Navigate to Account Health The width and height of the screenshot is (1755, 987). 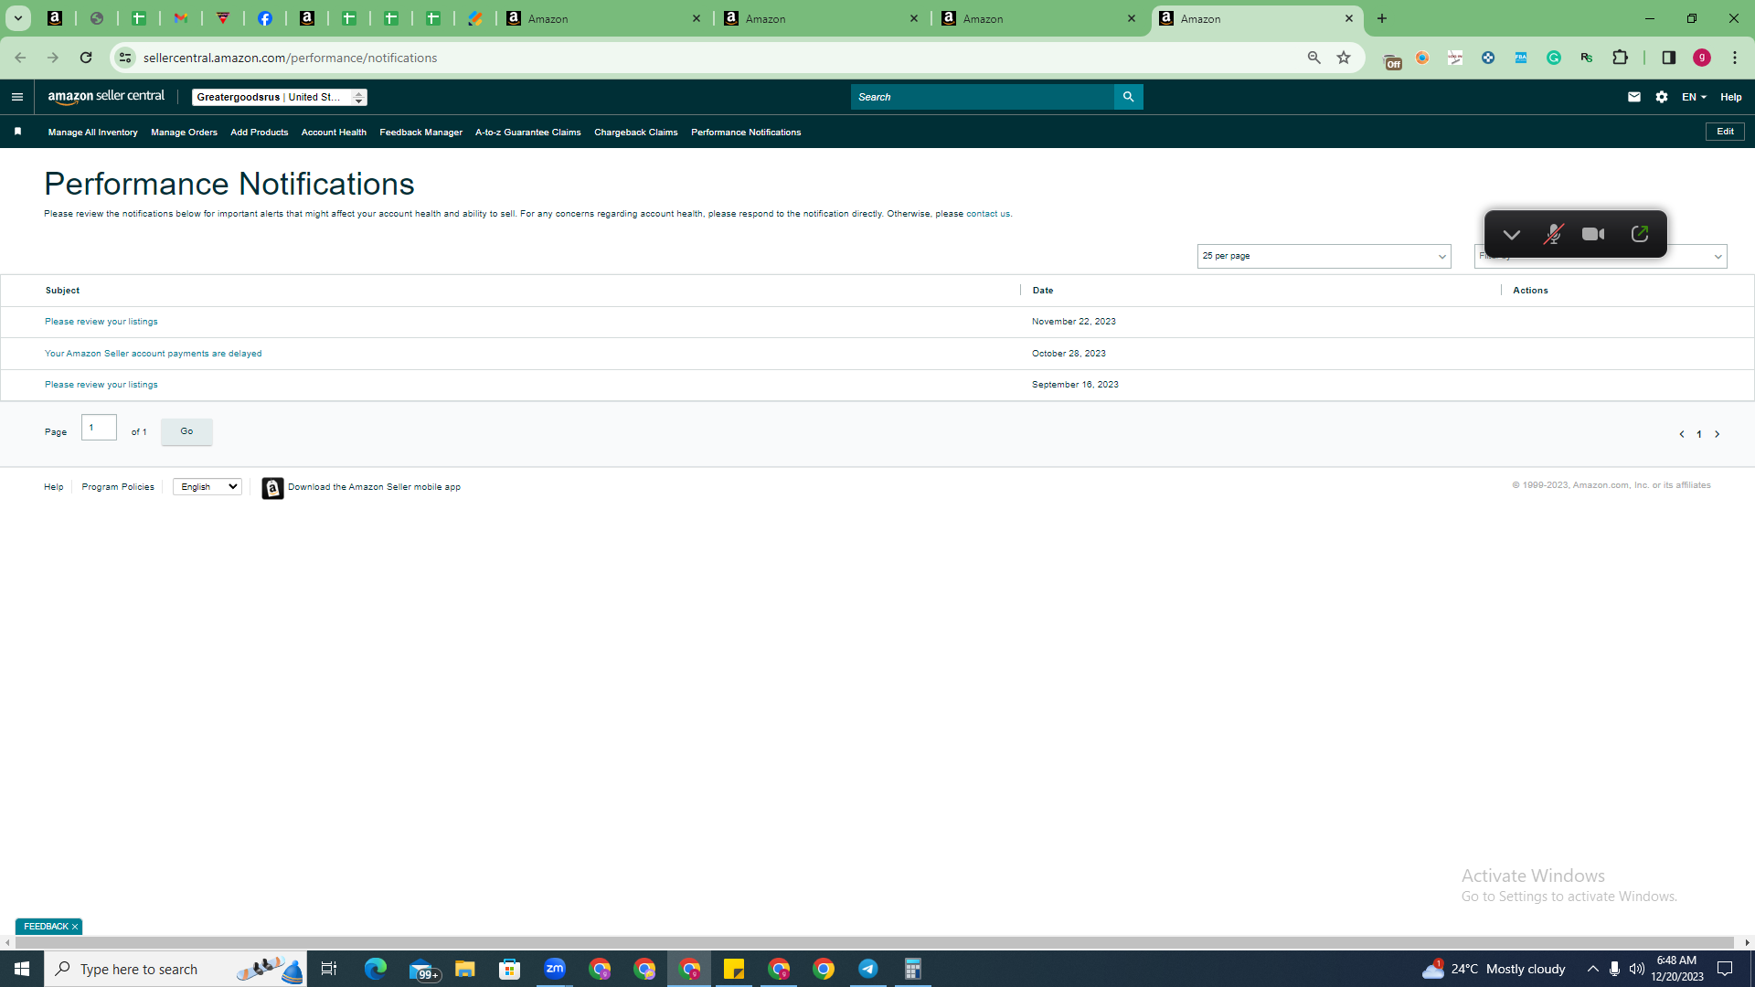334,133
